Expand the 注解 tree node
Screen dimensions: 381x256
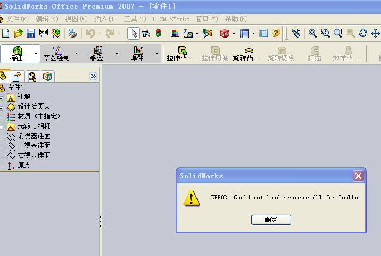[x=1, y=98]
